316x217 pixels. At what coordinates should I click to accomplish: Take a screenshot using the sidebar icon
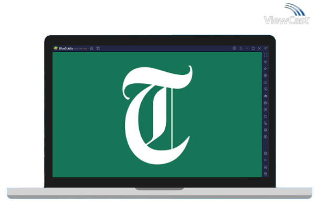[266, 110]
